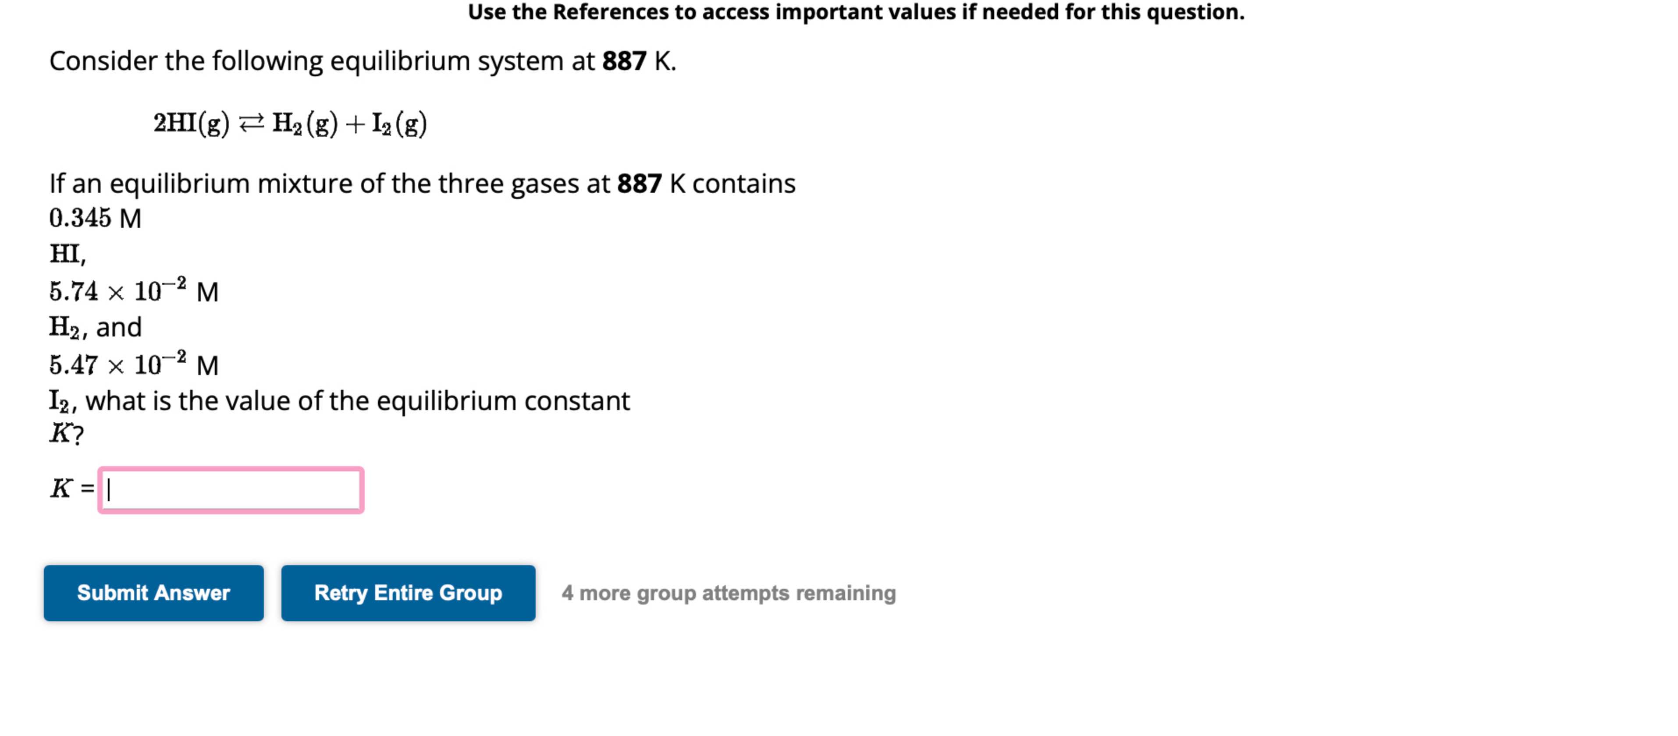Image resolution: width=1678 pixels, height=736 pixels.
Task: Click the pink-highlighted answer box border
Action: coord(231,467)
